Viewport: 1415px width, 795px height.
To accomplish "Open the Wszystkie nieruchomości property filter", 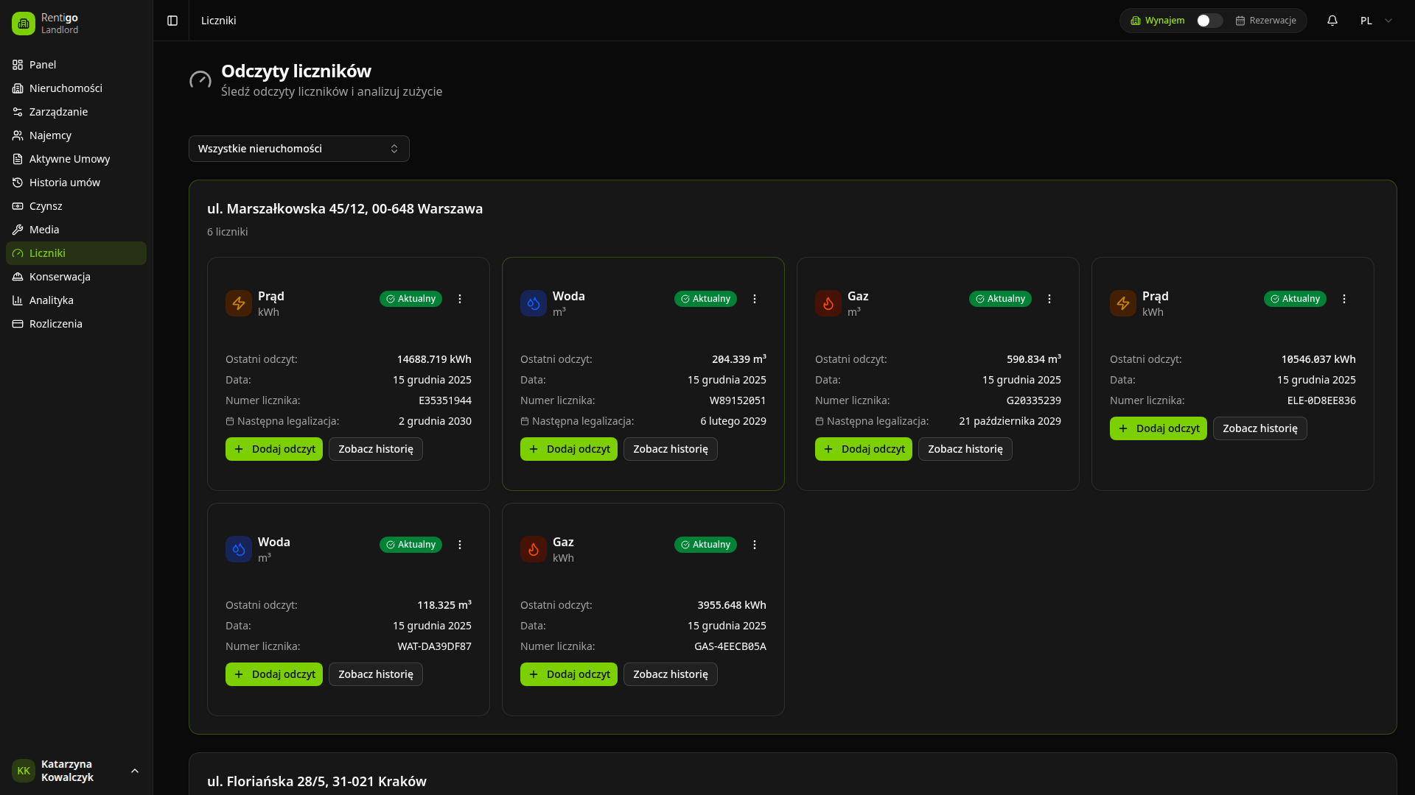I will coord(298,149).
